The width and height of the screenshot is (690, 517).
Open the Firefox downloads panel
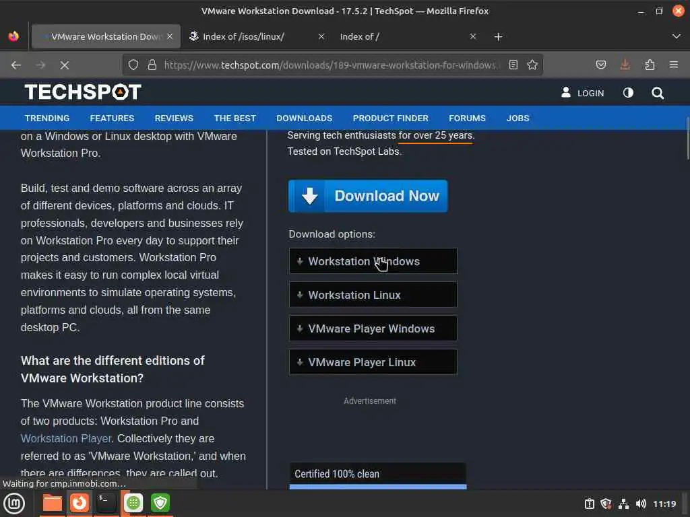tap(625, 65)
